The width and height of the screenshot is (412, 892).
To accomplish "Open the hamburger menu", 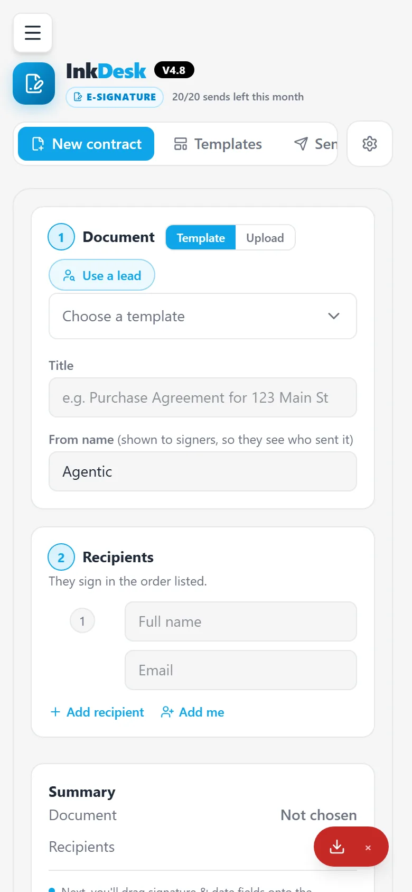I will (x=33, y=33).
